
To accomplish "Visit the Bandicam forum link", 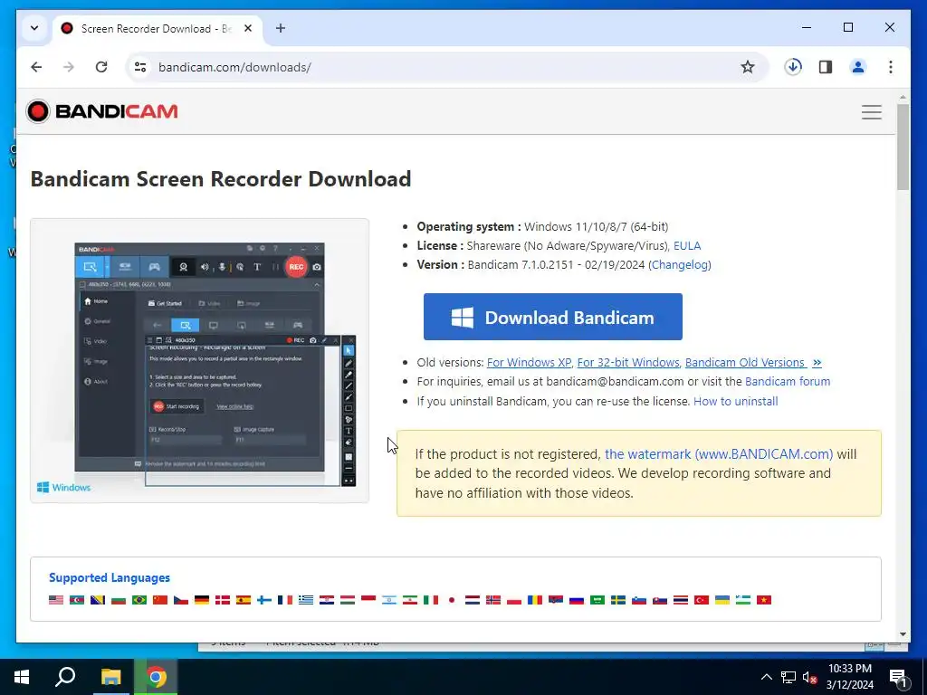I will 788,381.
